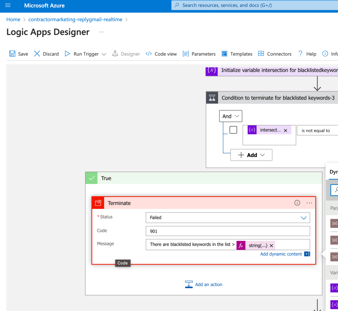The height and width of the screenshot is (311, 338).
Task: Open the 'is not equal to' operator dropdown
Action: 317,130
